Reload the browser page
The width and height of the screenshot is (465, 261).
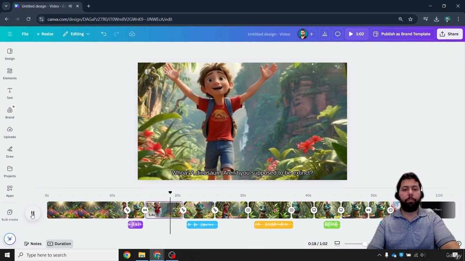pos(28,19)
